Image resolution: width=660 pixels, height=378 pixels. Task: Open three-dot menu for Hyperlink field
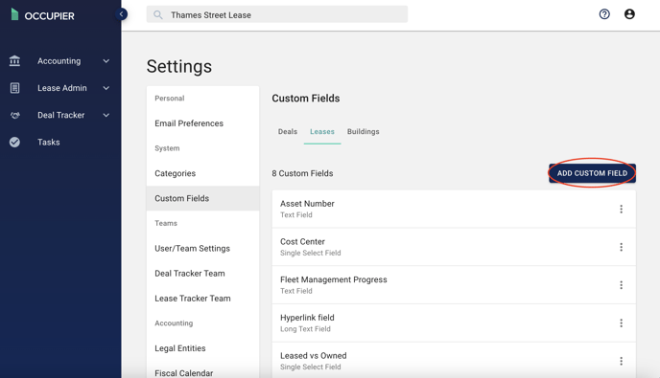point(621,323)
